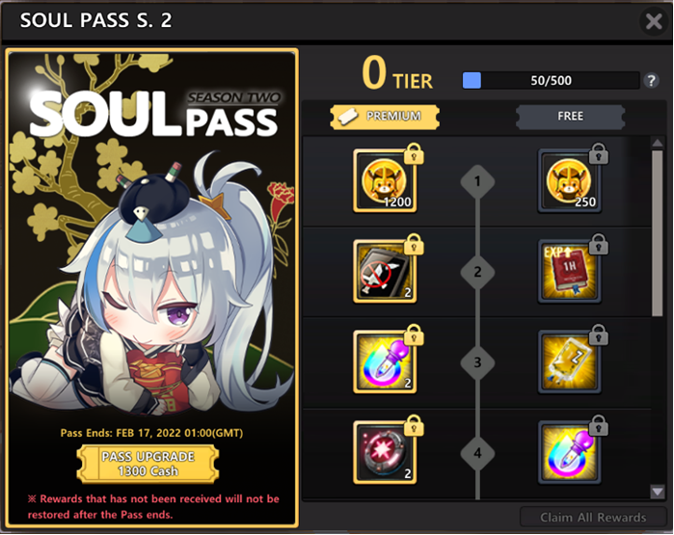Image resolution: width=674 pixels, height=535 pixels.
Task: Click the tier 1 diamond marker
Action: 477,181
